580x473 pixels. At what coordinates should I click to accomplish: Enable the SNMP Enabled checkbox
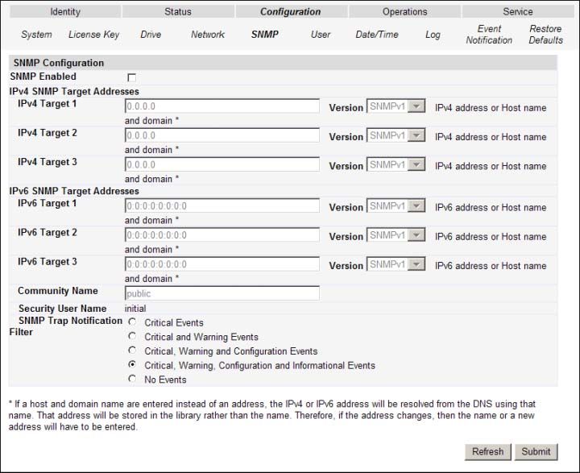(131, 77)
